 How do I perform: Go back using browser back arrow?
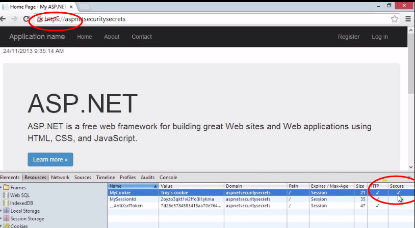(x=3, y=19)
